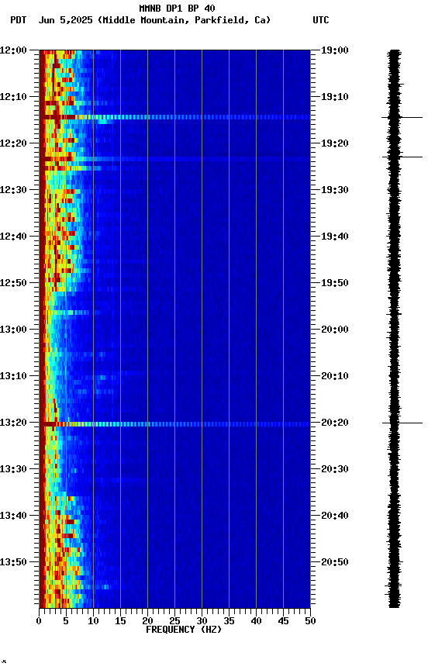The width and height of the screenshot is (428, 670).
Task: Click the '20:10' UTC time label
Action: pos(335,376)
